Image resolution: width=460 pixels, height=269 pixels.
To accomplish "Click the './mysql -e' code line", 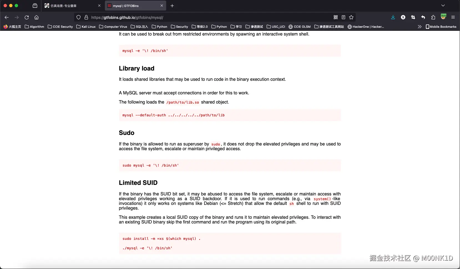I will tap(147, 248).
